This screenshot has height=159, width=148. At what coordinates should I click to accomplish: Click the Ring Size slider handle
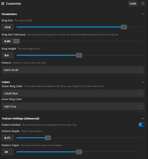(x=124, y=27)
